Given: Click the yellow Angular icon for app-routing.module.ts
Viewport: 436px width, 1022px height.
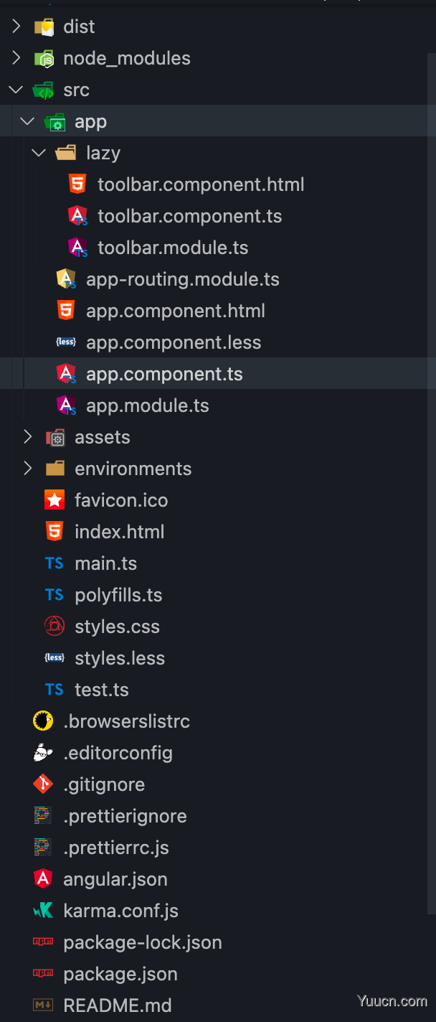Looking at the screenshot, I should [x=66, y=279].
